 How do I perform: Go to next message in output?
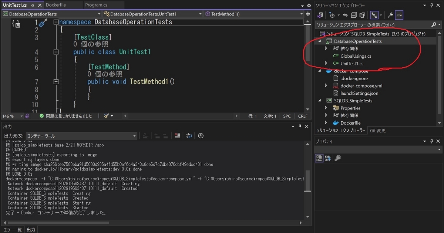click(x=166, y=136)
